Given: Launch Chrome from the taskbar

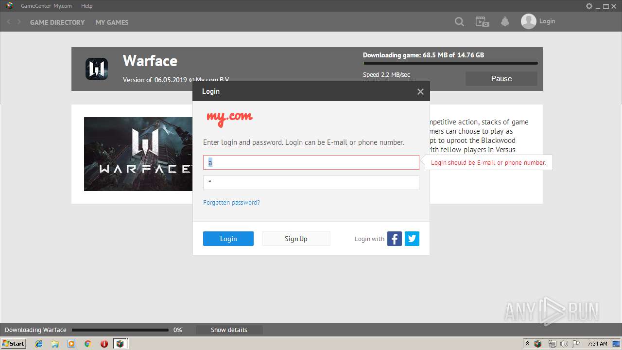Looking at the screenshot, I should pyautogui.click(x=87, y=344).
